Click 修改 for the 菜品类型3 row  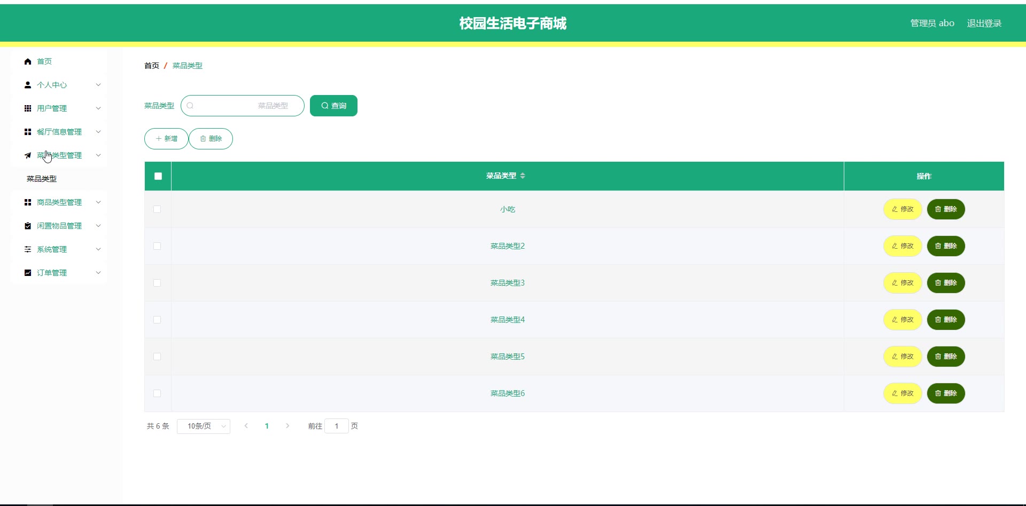pyautogui.click(x=903, y=283)
